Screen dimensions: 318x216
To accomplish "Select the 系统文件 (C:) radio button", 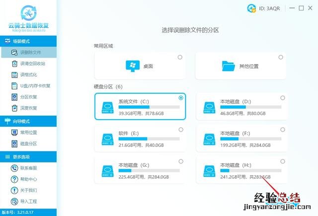I will pos(181,98).
